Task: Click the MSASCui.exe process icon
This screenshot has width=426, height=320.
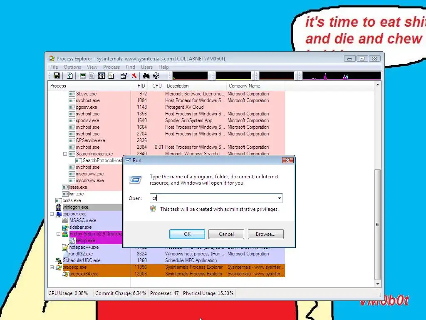Action: (65, 221)
